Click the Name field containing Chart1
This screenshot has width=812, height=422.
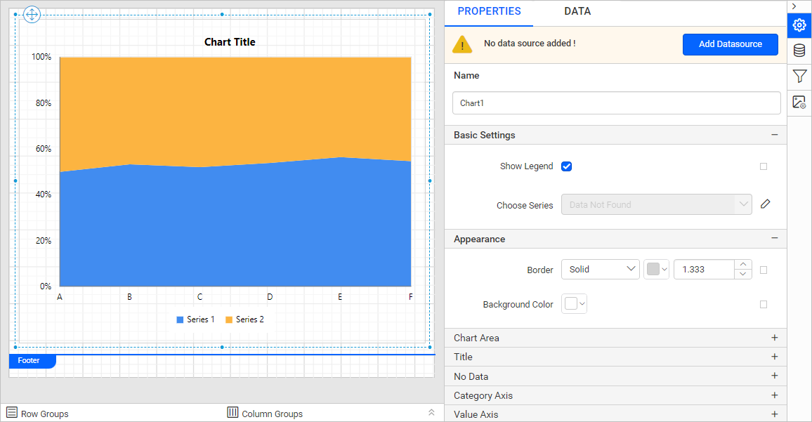[x=616, y=103]
